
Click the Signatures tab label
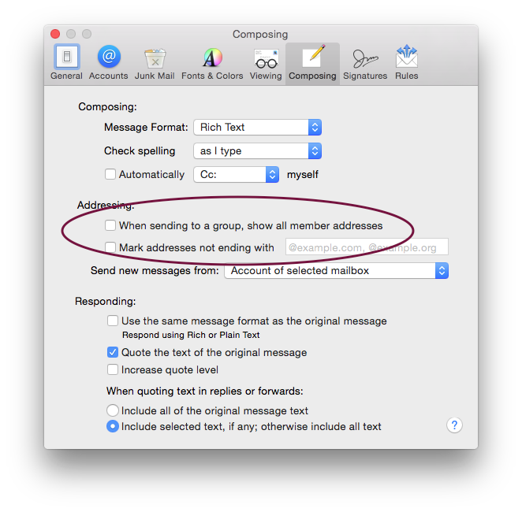(x=365, y=76)
